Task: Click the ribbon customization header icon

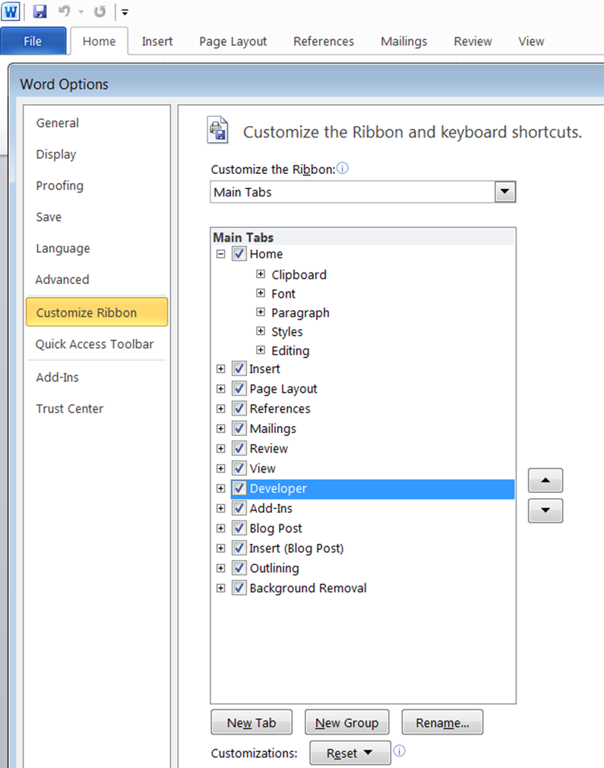Action: click(217, 130)
